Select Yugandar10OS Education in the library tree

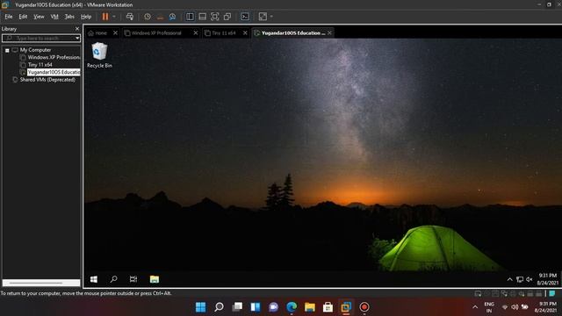54,72
